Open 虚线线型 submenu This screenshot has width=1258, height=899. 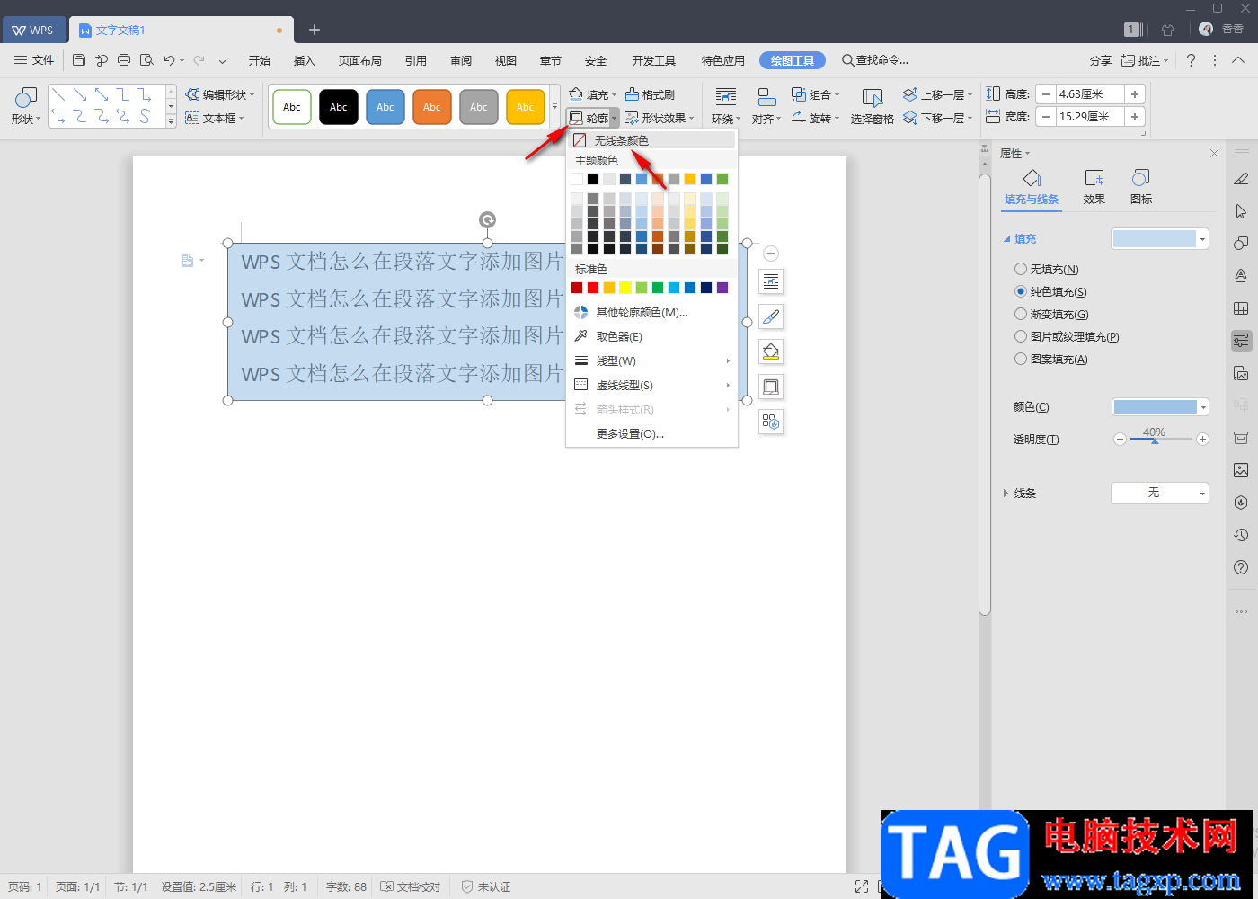pos(651,385)
